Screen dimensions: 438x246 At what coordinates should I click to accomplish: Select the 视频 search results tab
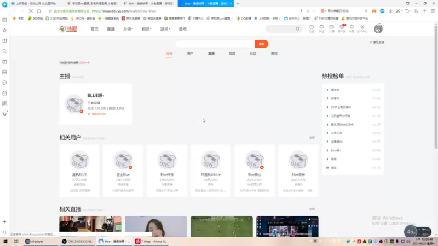click(x=232, y=54)
